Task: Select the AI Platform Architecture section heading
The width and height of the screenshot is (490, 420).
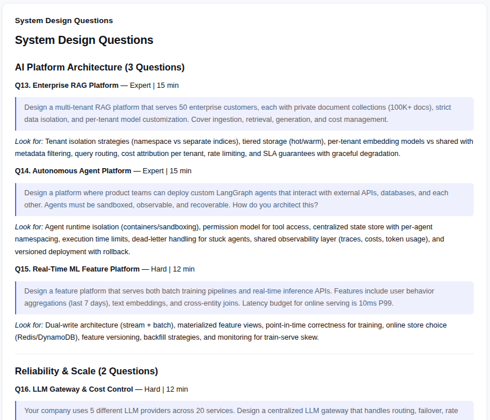Action: 100,67
